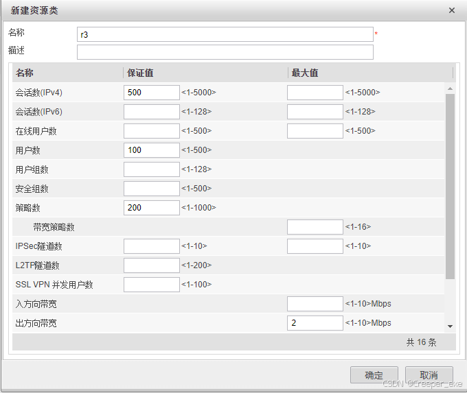This screenshot has width=467, height=393.
Task: Click the 带宽策略数 row label
Action: pyautogui.click(x=54, y=227)
